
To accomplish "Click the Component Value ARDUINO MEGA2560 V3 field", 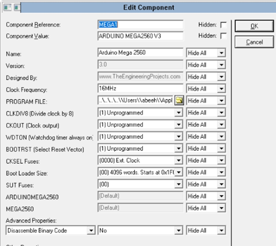I will tap(140, 36).
